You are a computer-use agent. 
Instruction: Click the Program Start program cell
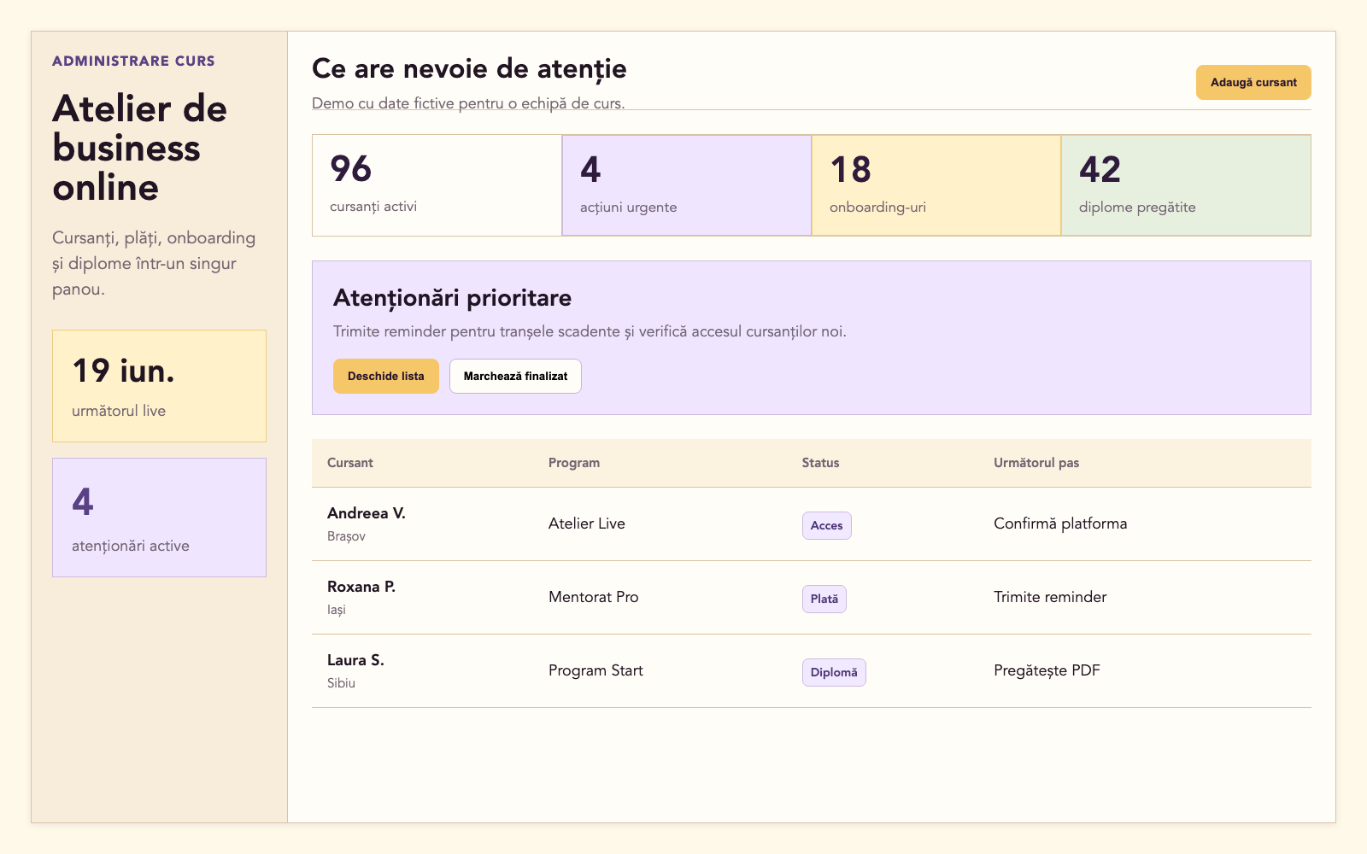tap(595, 670)
